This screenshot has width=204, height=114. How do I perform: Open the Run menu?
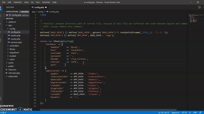38,2
